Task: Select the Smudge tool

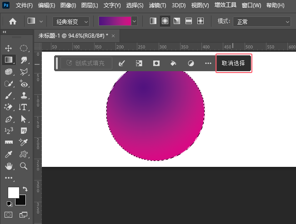Action: pyautogui.click(x=24, y=60)
